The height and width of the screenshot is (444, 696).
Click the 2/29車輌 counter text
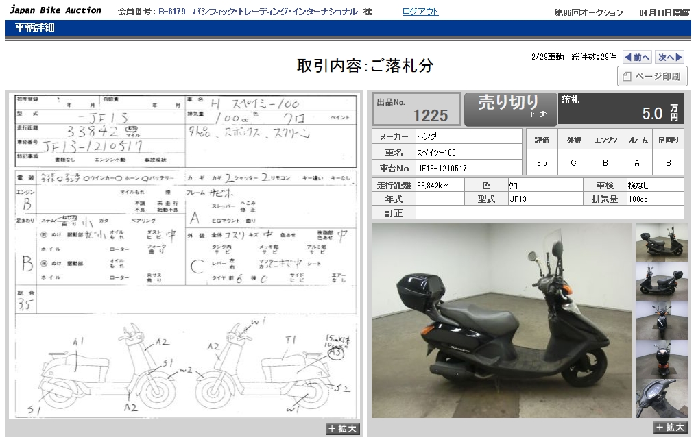(547, 57)
